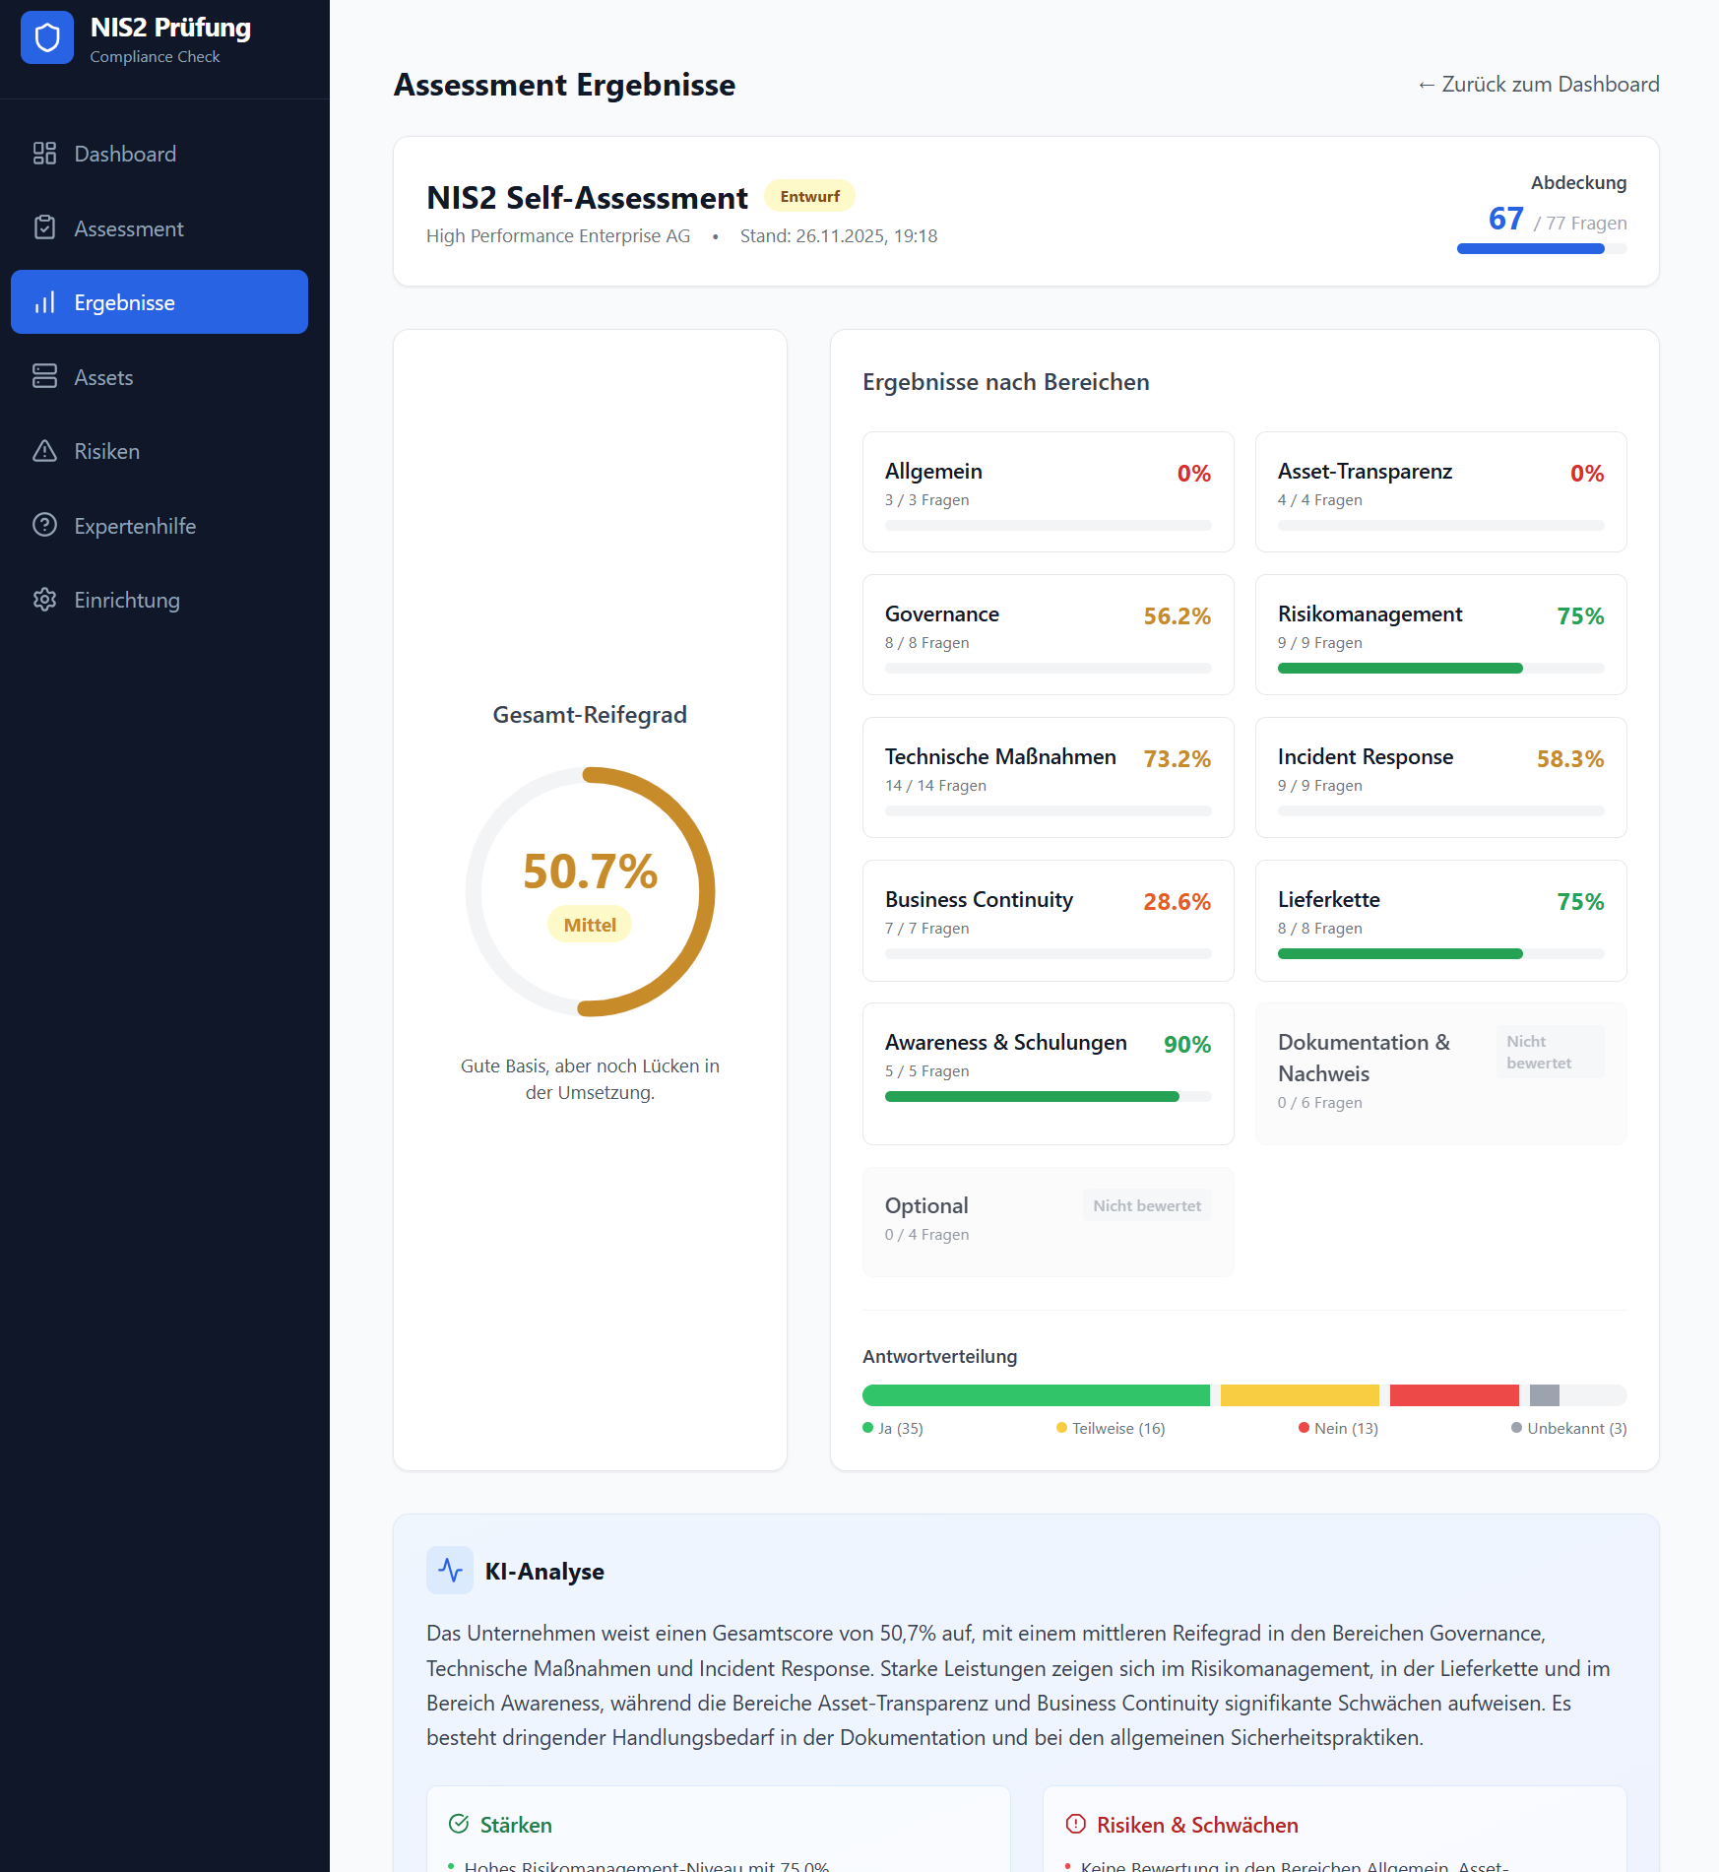This screenshot has height=1872, width=1719.
Task: Select the Business Continuity card
Action: pyautogui.click(x=1048, y=921)
